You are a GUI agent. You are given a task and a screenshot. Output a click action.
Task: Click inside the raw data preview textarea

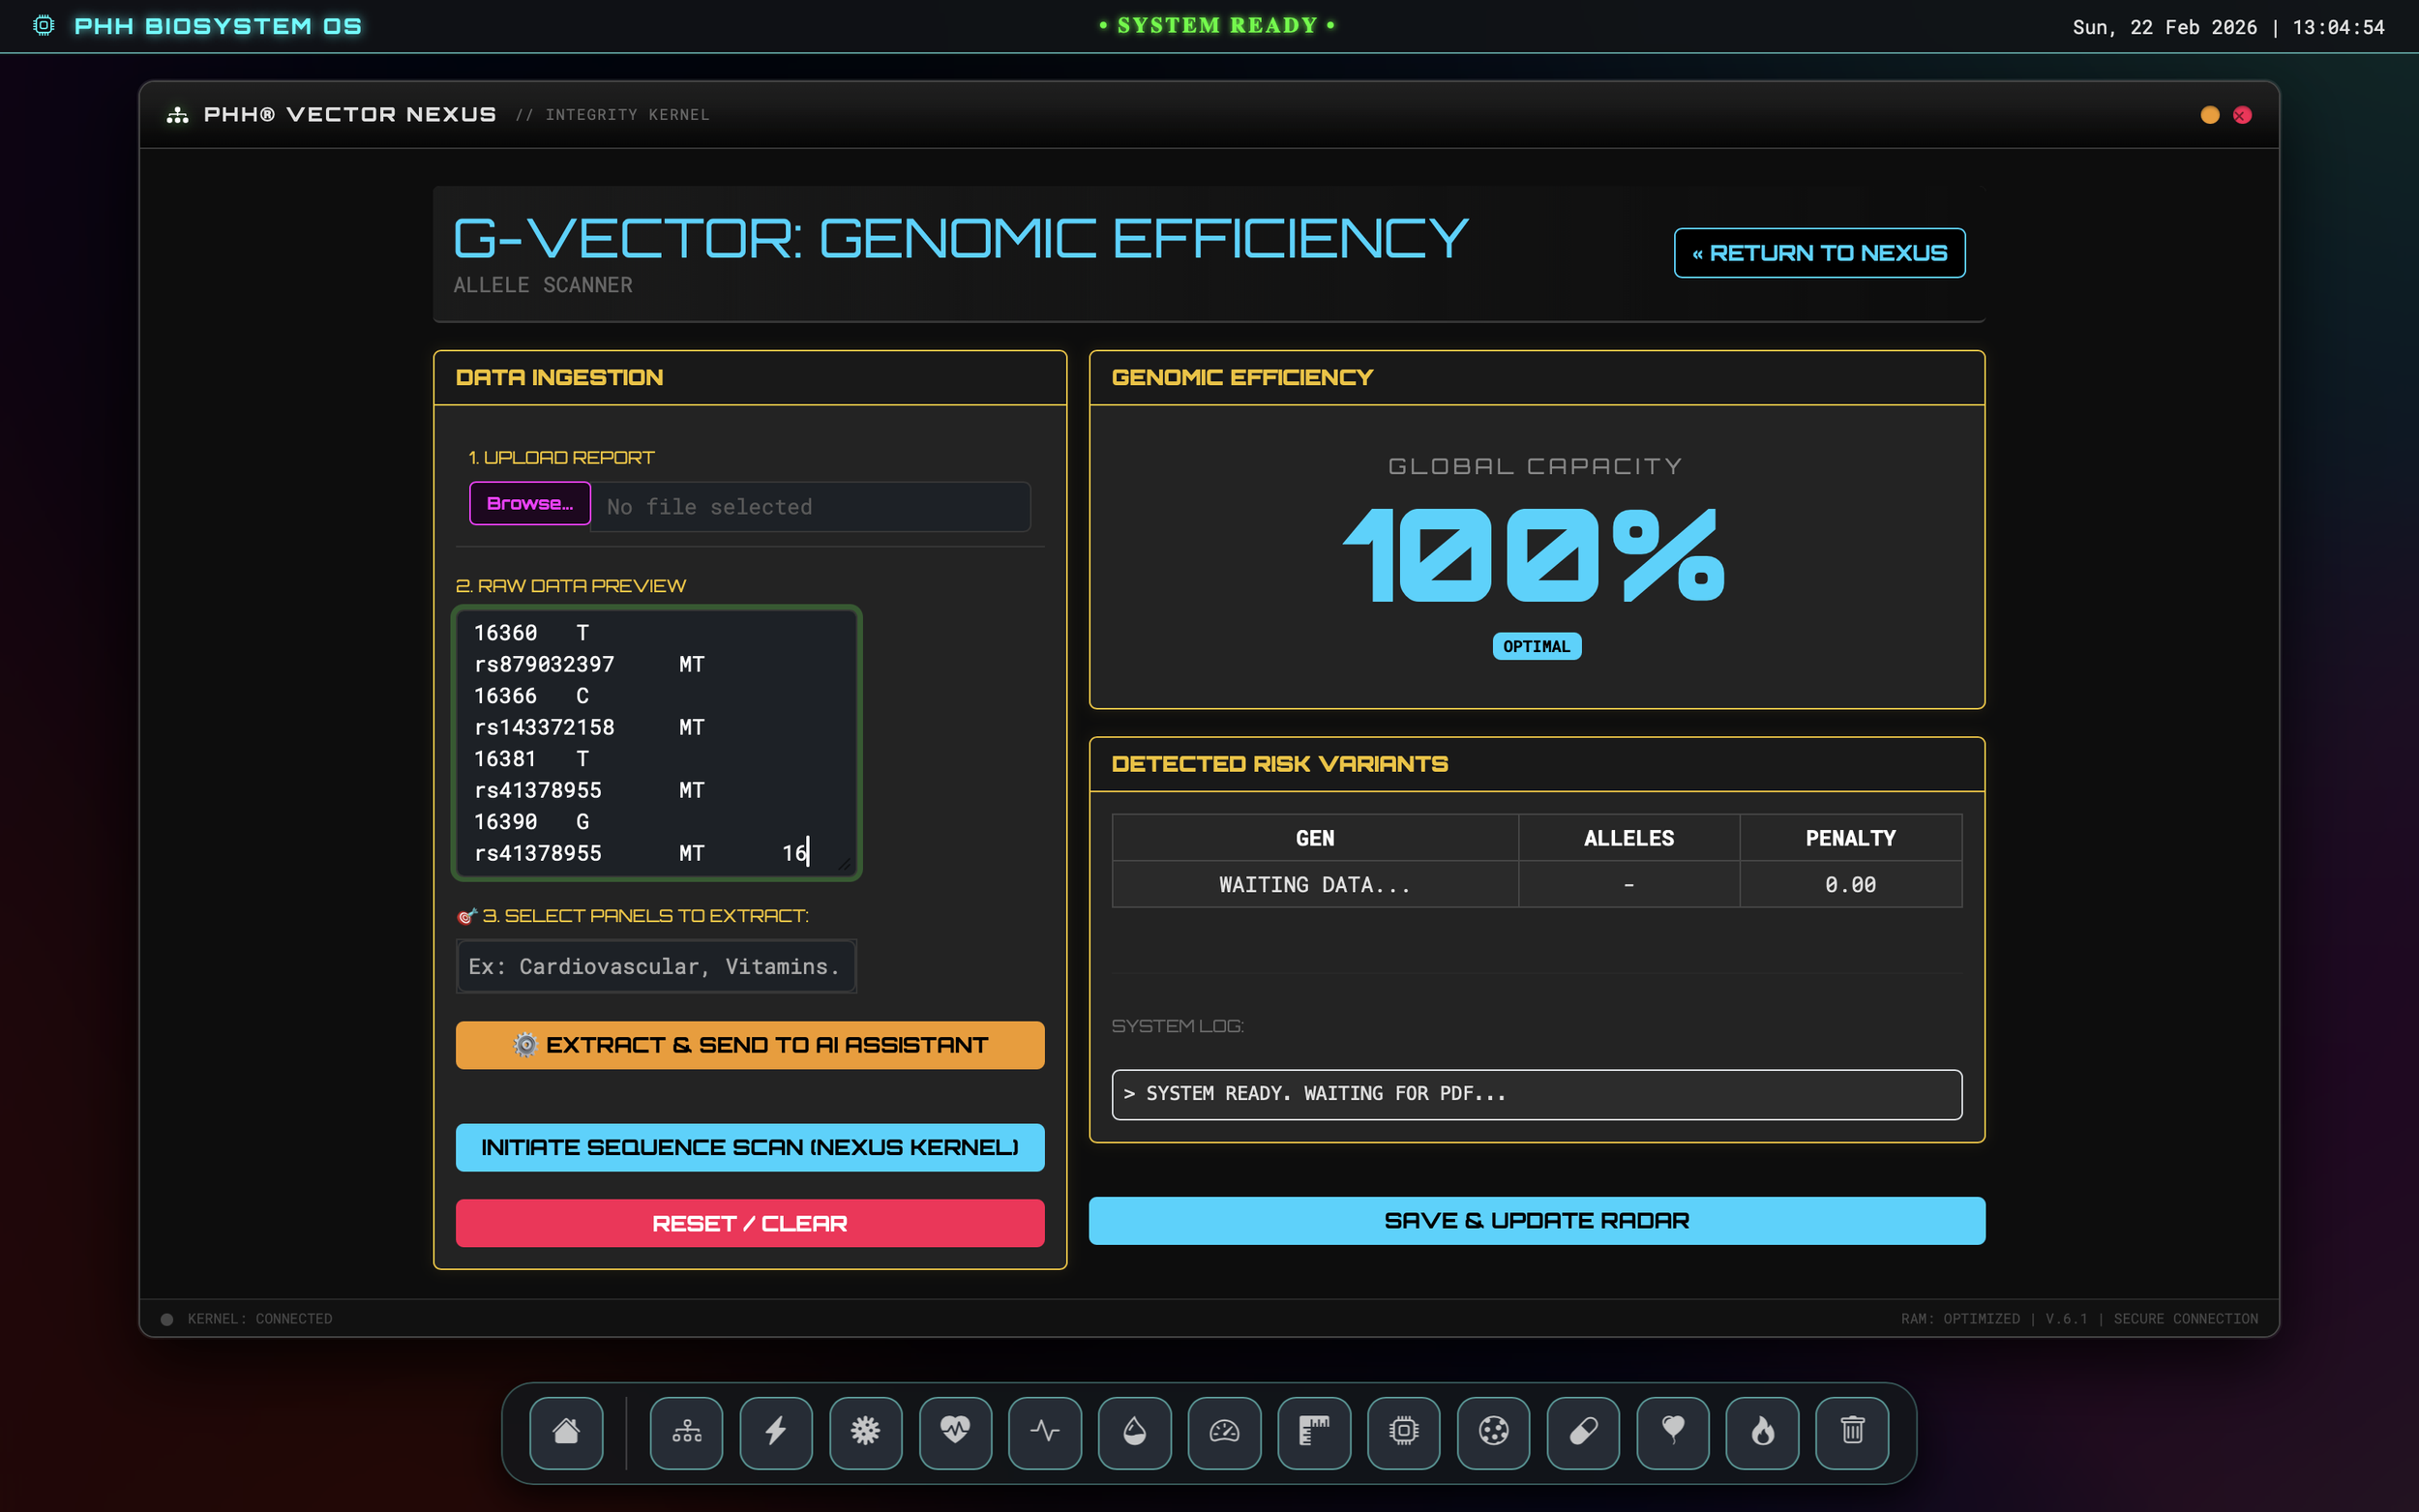(656, 742)
